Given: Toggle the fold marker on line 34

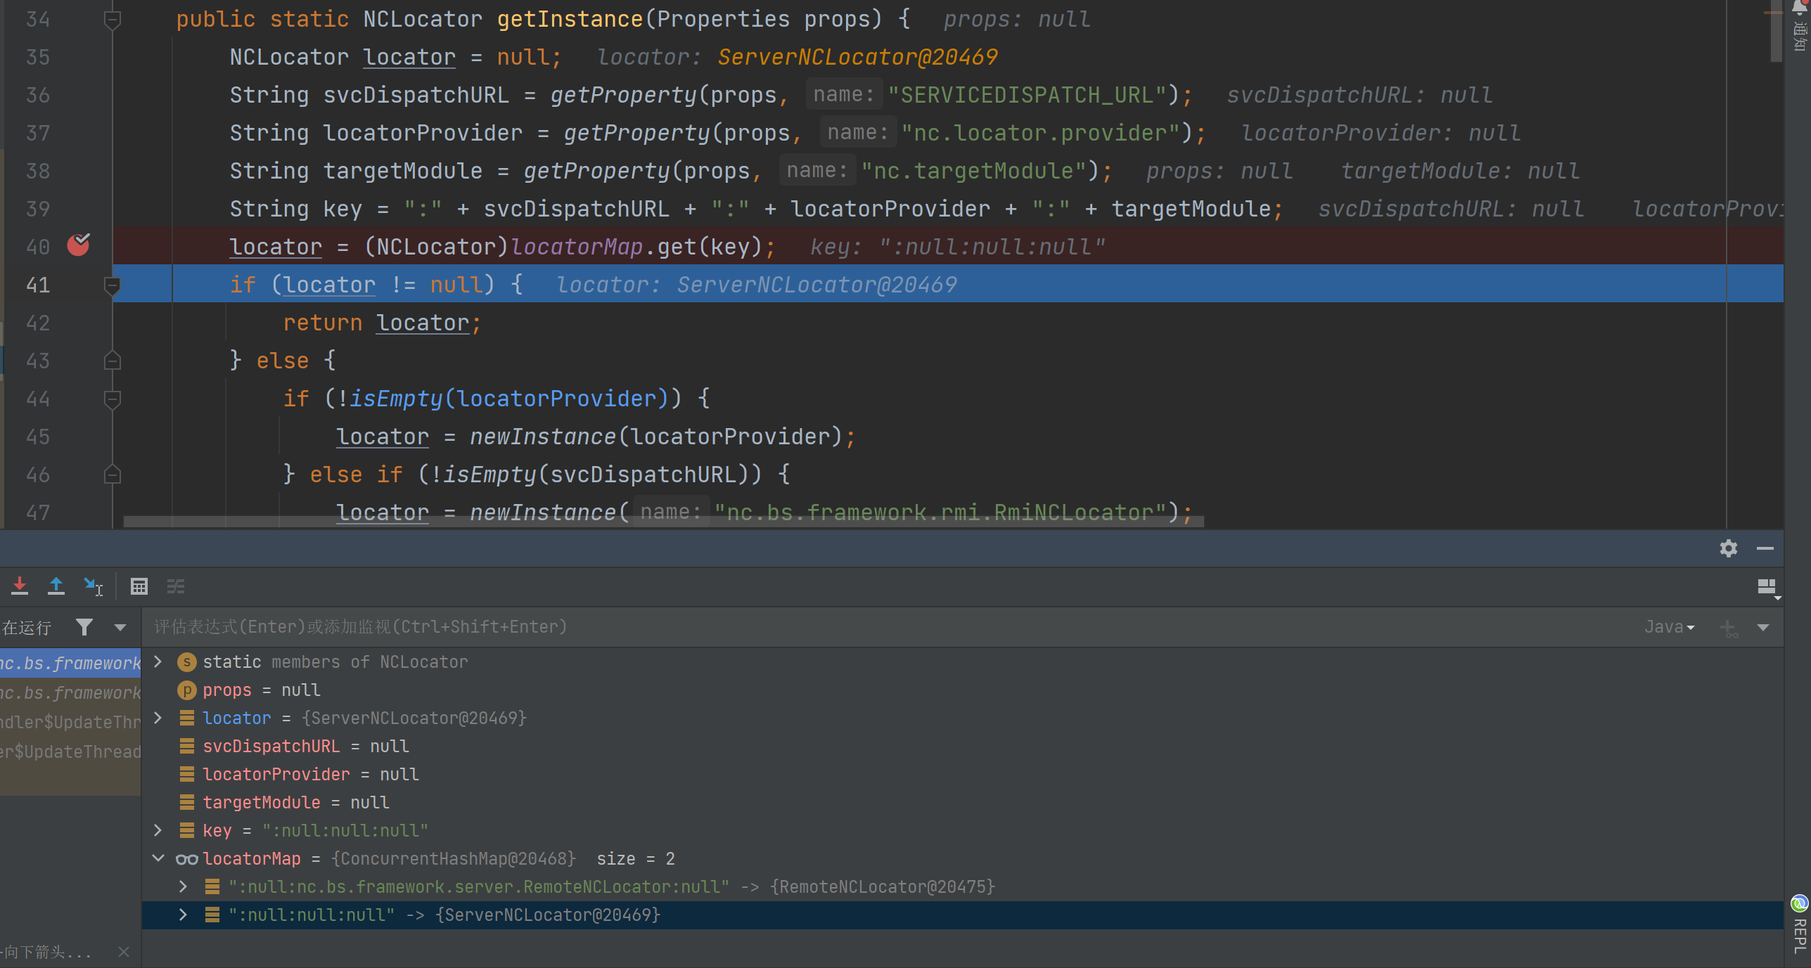Looking at the screenshot, I should 112,20.
